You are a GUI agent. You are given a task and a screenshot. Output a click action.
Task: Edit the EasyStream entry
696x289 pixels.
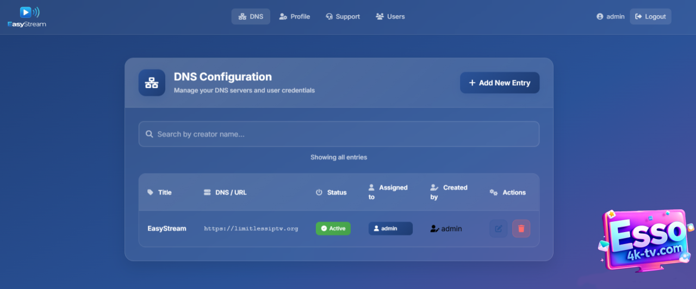(498, 228)
